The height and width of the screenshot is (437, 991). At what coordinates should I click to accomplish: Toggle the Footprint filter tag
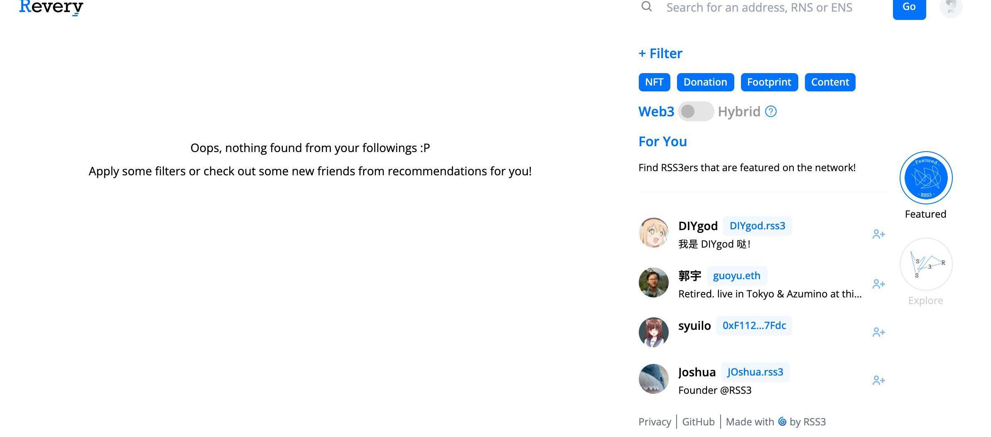(769, 82)
